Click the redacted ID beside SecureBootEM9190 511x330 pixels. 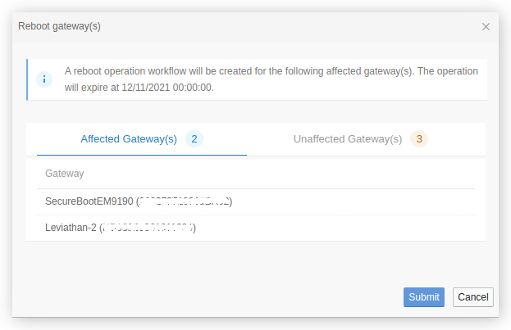[184, 201]
